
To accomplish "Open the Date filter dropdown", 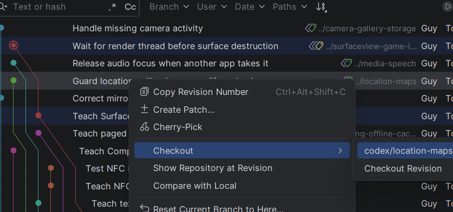I will pos(250,6).
